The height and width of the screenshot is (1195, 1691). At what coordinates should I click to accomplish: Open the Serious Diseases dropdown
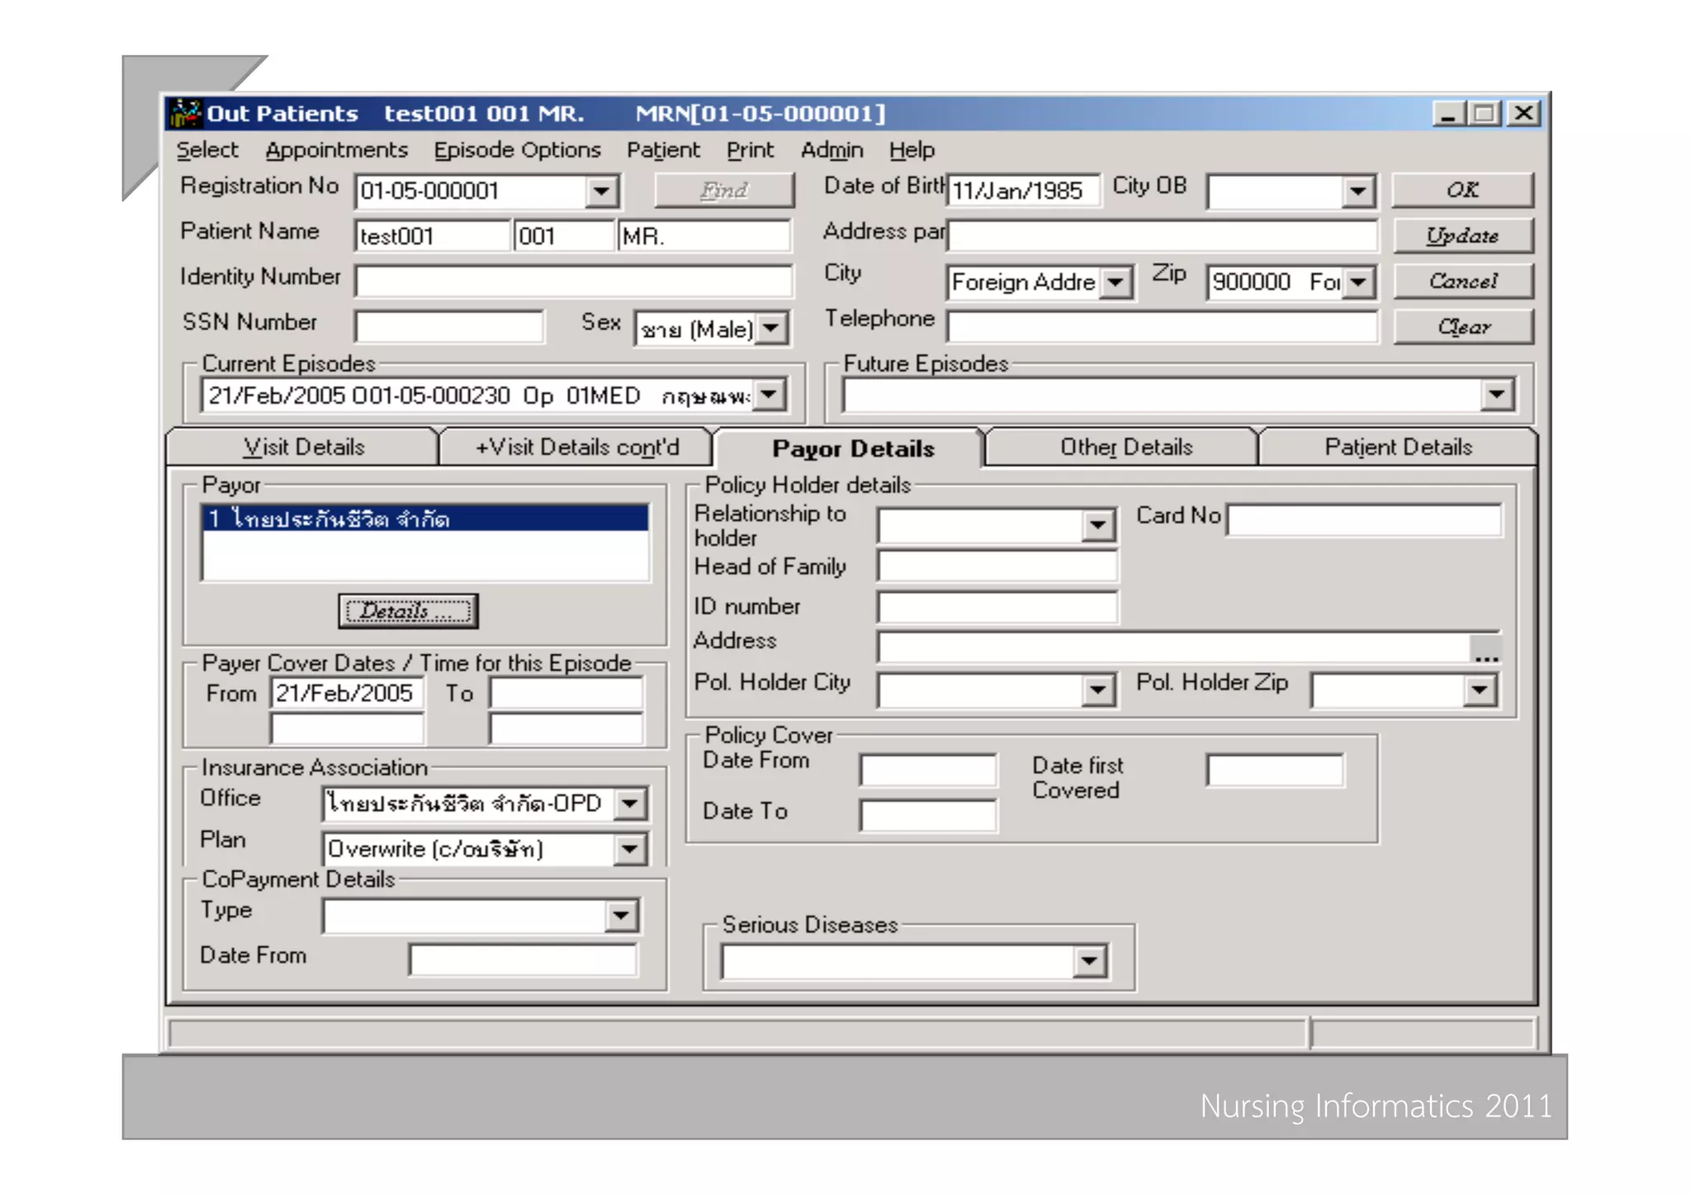tap(1089, 960)
